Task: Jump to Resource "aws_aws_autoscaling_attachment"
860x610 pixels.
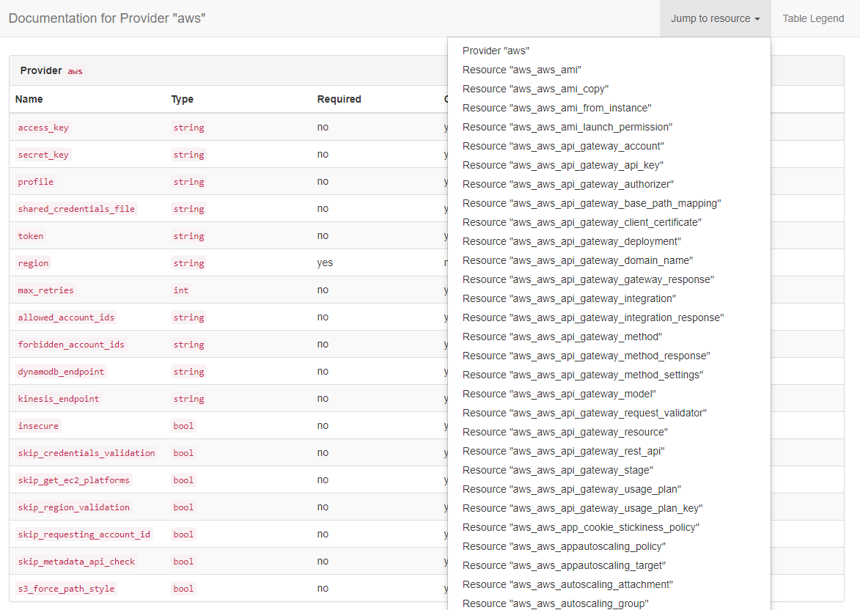Action: 609,584
